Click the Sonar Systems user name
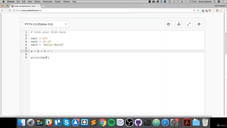 [205, 1]
